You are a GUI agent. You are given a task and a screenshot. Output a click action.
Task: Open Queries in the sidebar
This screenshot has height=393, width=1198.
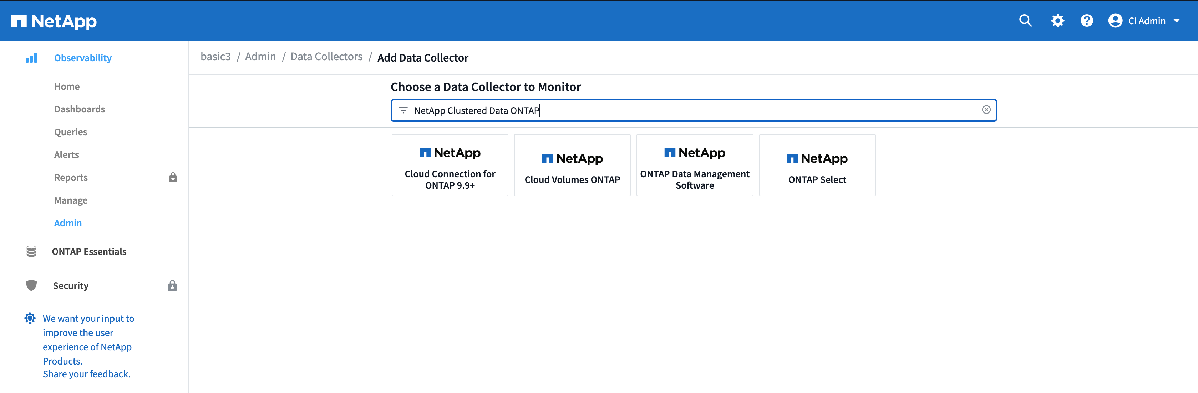point(71,132)
